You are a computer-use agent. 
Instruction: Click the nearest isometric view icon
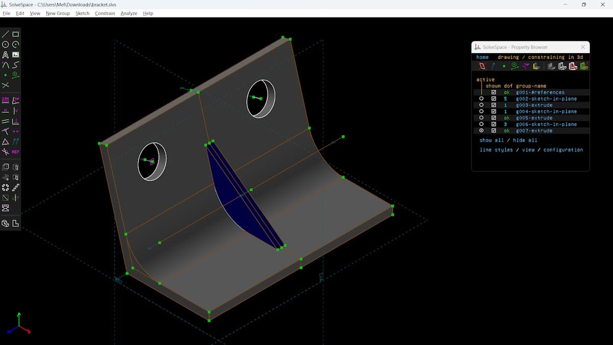pyautogui.click(x=6, y=223)
